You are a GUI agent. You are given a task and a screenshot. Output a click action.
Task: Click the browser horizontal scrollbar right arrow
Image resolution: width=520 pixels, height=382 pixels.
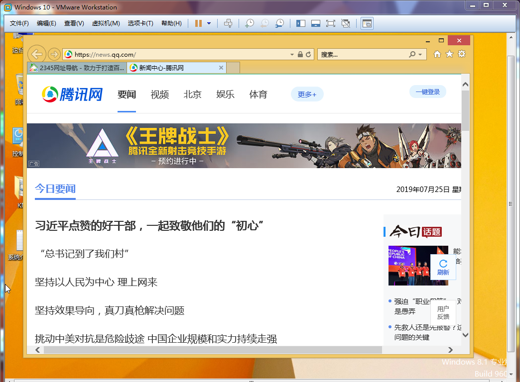point(450,350)
